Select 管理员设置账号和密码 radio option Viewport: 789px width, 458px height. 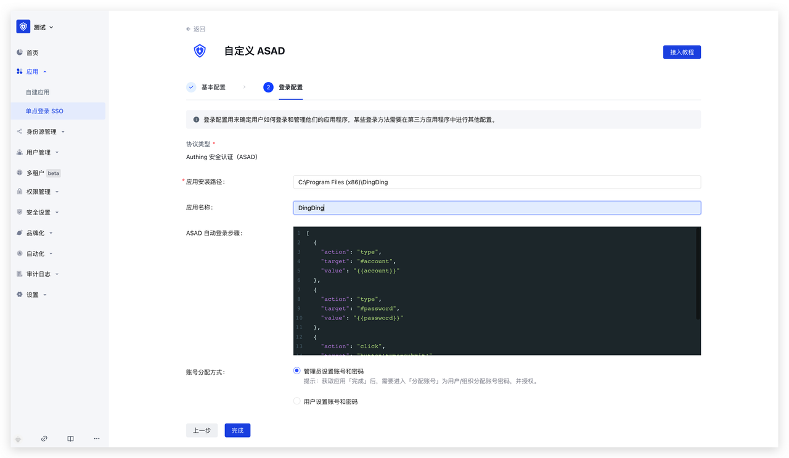[x=297, y=371]
